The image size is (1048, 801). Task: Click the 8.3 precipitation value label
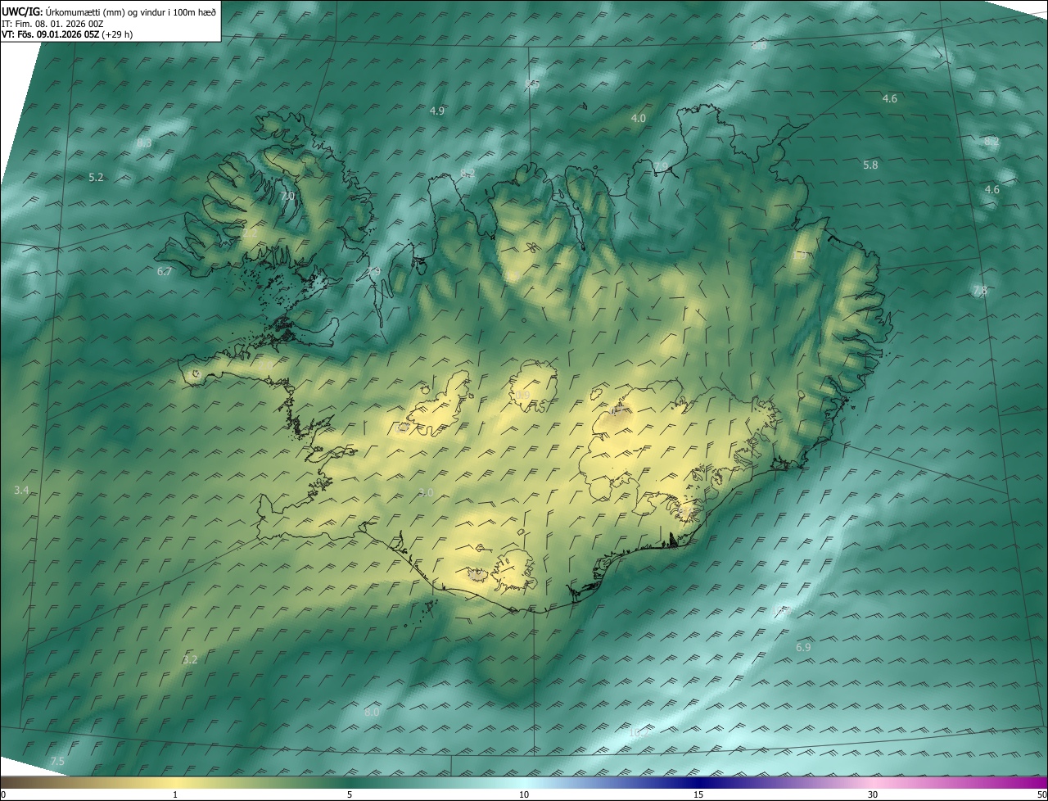(144, 143)
